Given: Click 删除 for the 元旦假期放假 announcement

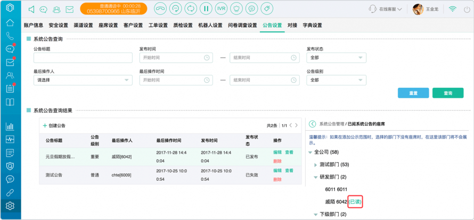Looking at the screenshot, I should (x=277, y=161).
